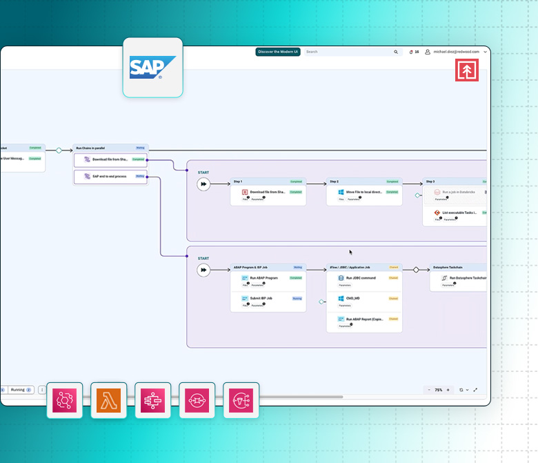Click the AWS SQS icon tile
Screen dimensions: 538x463
click(x=197, y=400)
